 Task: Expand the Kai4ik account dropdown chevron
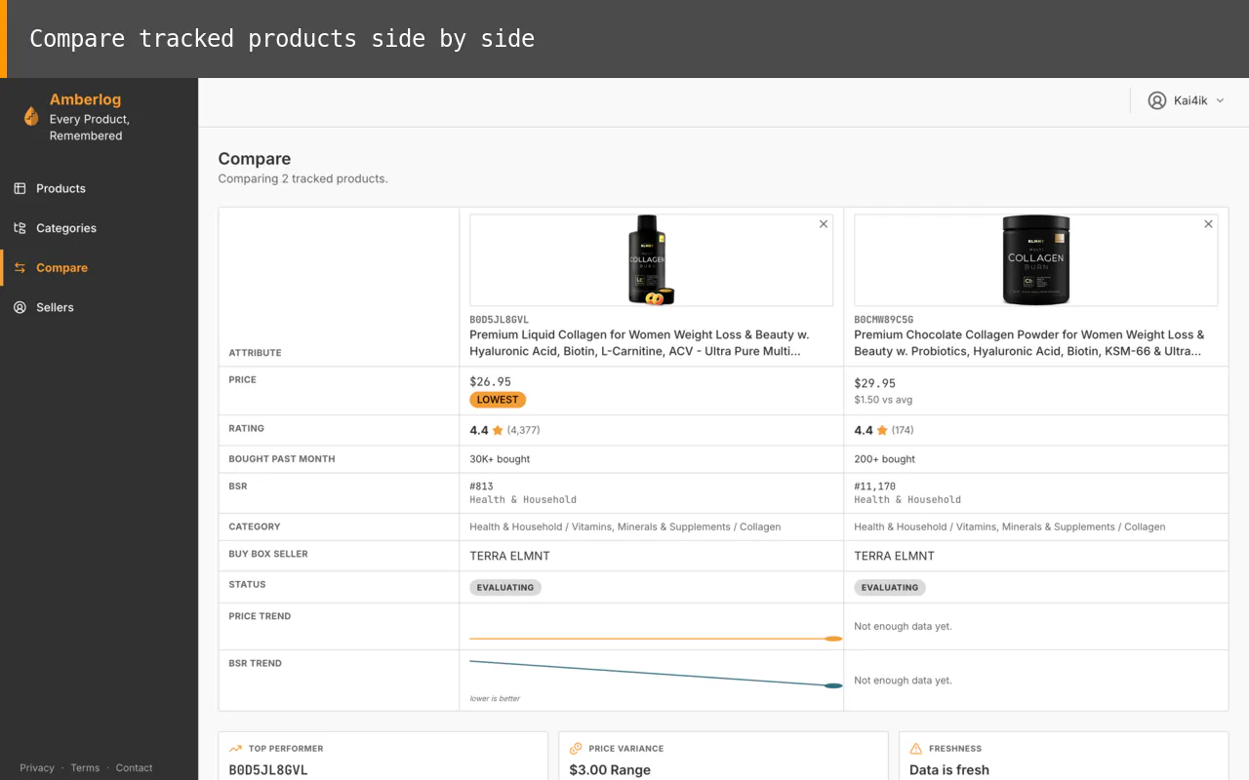(x=1220, y=100)
